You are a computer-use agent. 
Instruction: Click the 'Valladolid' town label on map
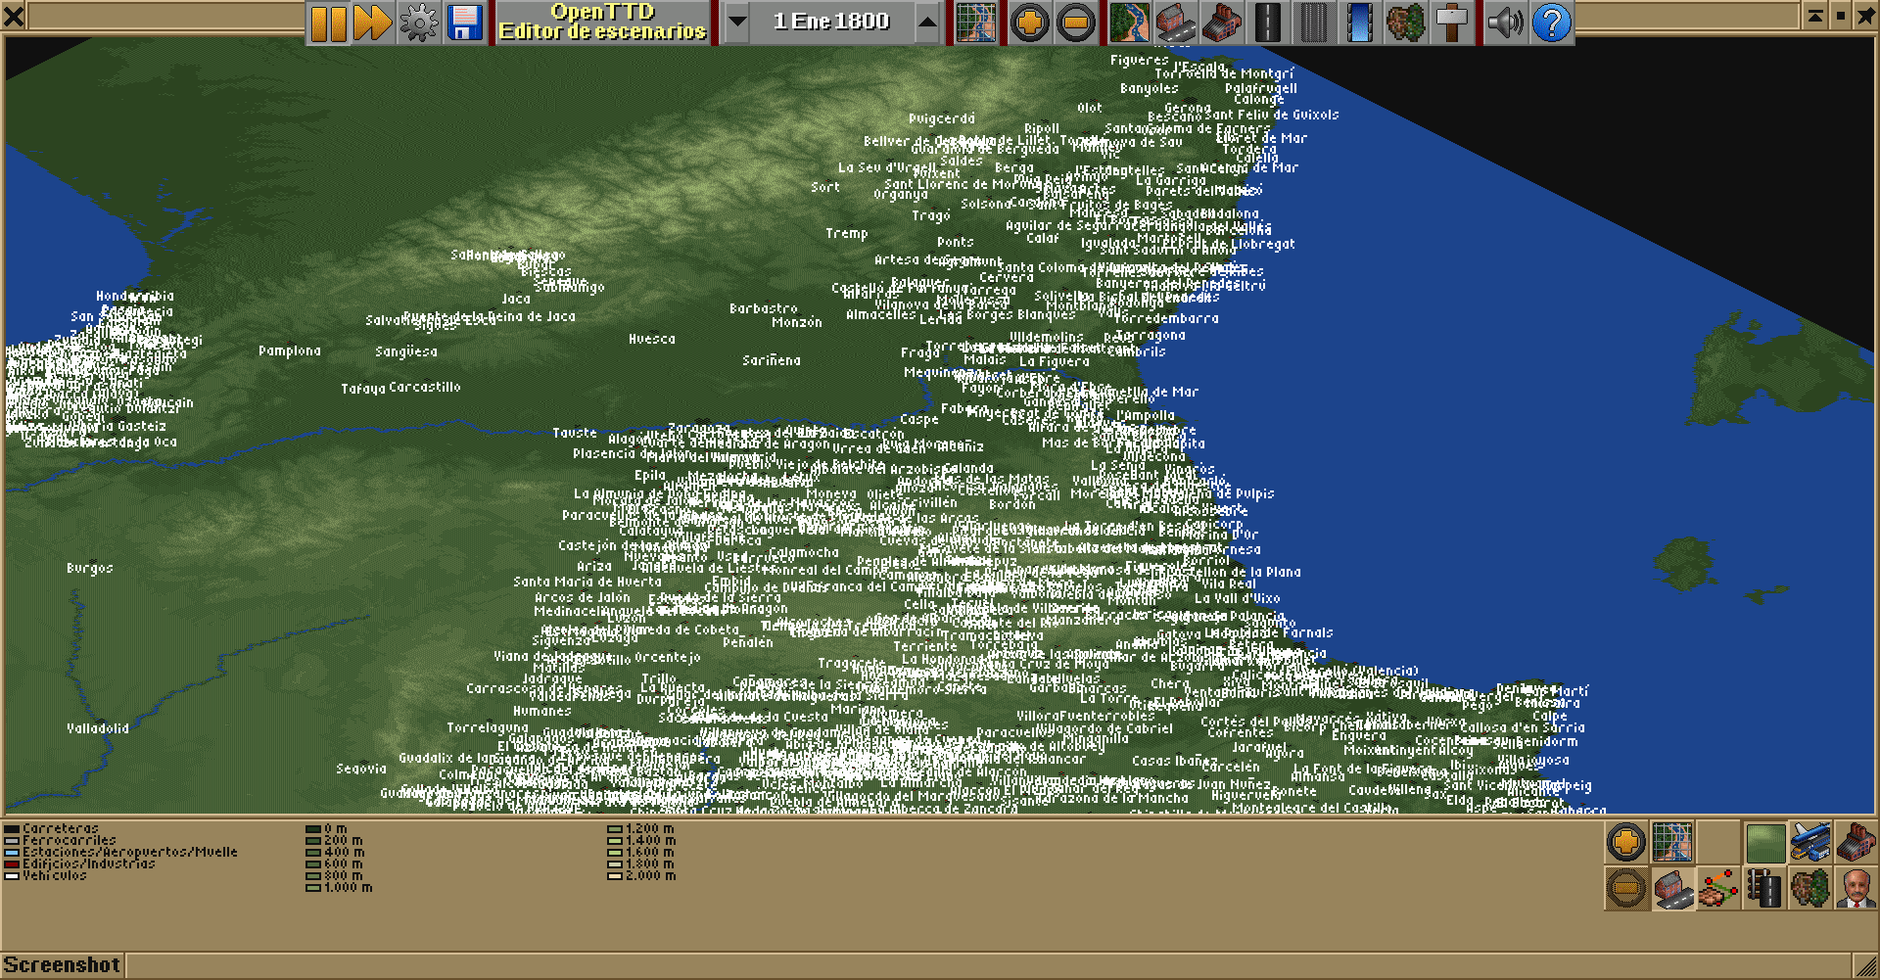(98, 728)
